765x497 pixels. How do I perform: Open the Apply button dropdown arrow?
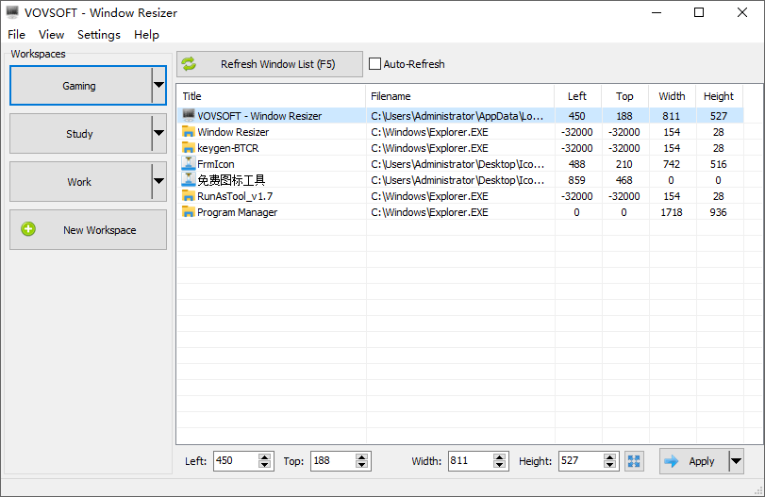point(736,461)
